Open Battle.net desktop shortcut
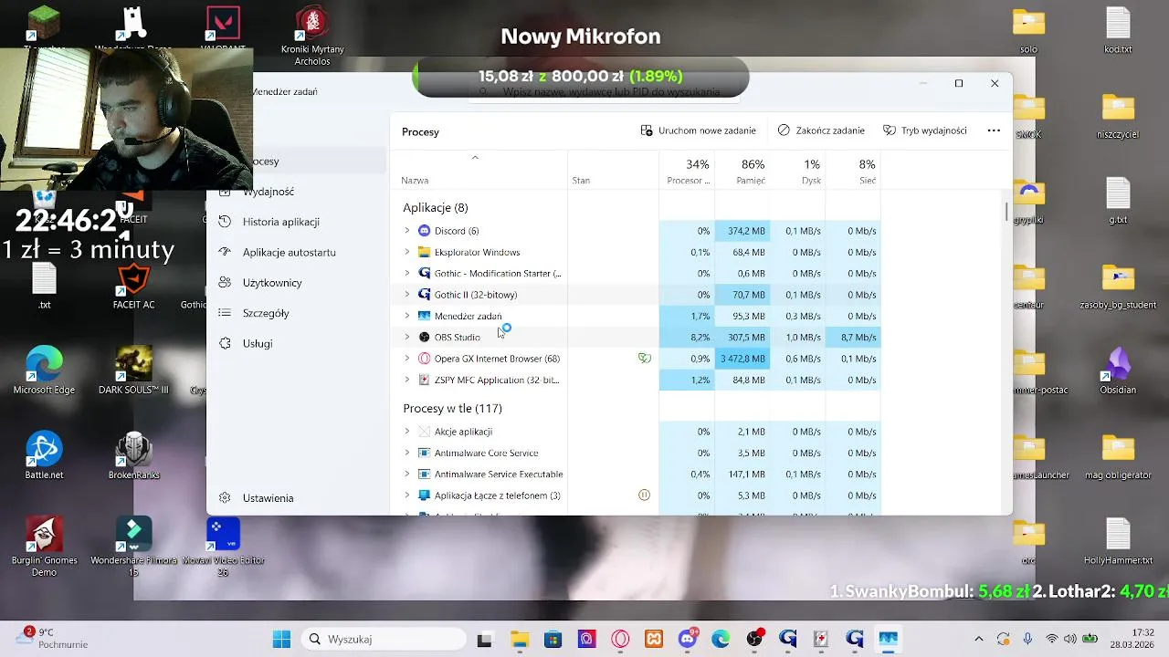The image size is (1169, 657). point(44,454)
